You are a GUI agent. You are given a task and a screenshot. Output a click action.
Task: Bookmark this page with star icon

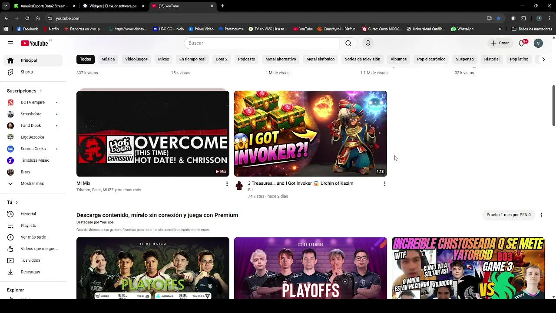(x=498, y=18)
